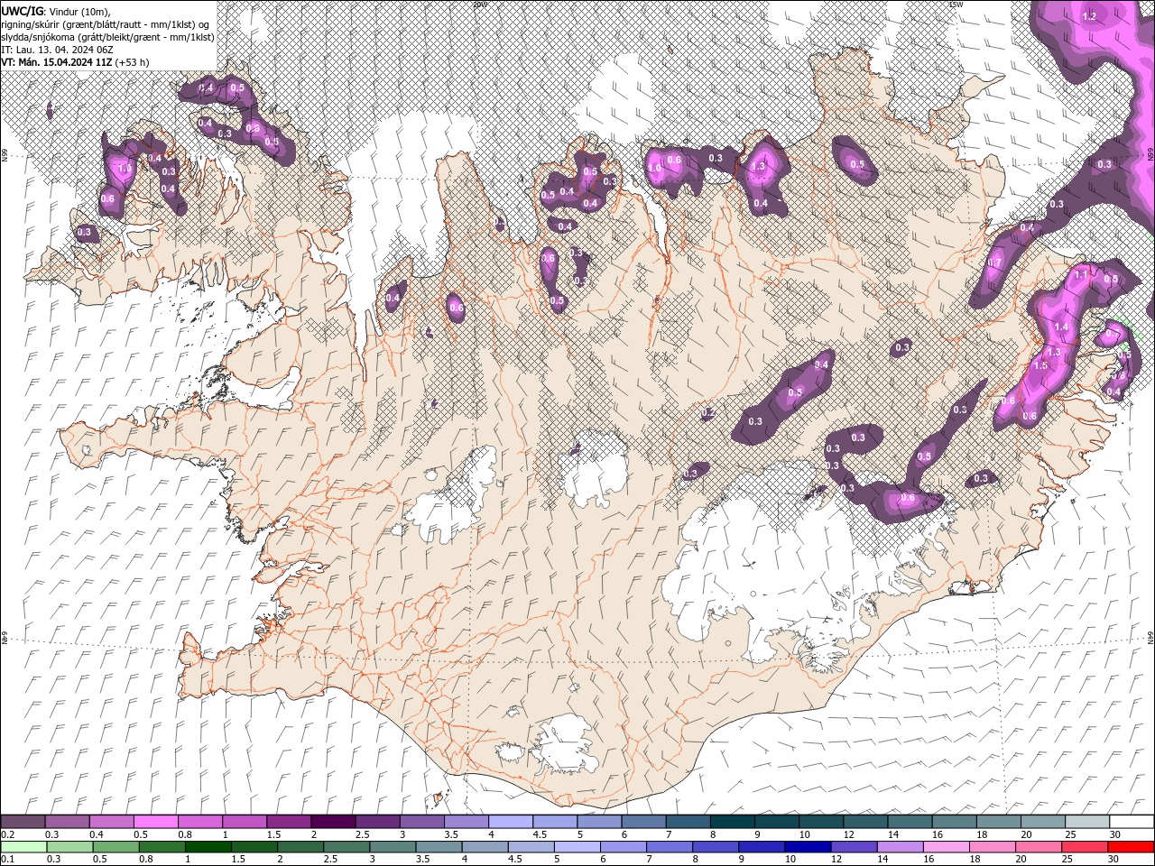Click the '15W' longitude label at the top edge

click(956, 5)
